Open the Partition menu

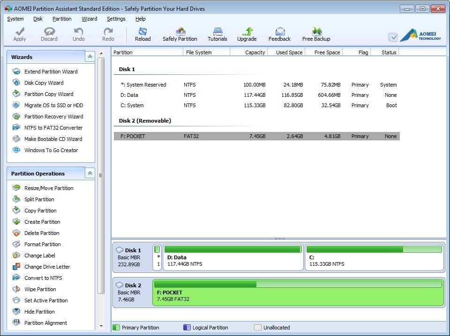[62, 19]
